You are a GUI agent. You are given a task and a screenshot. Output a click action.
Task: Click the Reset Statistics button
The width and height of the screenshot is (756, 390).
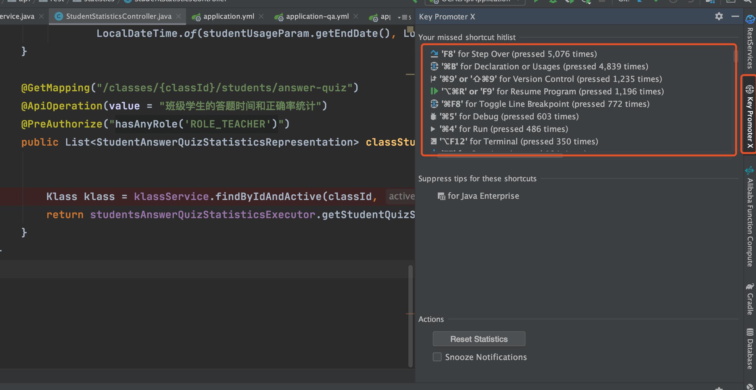[x=479, y=339]
